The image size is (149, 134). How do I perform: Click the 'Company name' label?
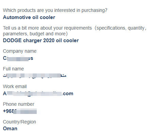coord(20,51)
